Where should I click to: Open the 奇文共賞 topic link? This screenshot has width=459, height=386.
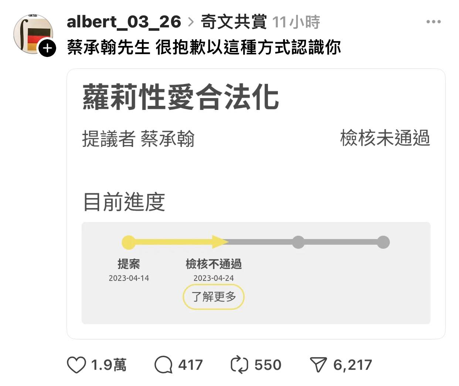coord(234,22)
